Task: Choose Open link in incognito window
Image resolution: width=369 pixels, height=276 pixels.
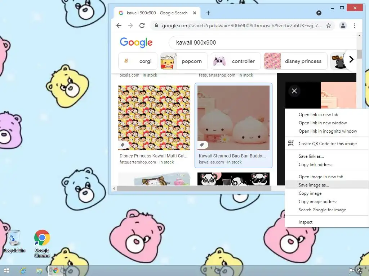Action: click(x=326, y=131)
